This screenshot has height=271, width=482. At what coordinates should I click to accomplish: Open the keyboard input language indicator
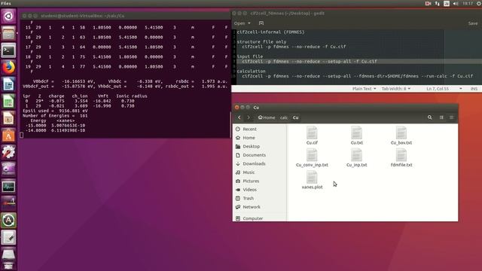coord(447,3)
